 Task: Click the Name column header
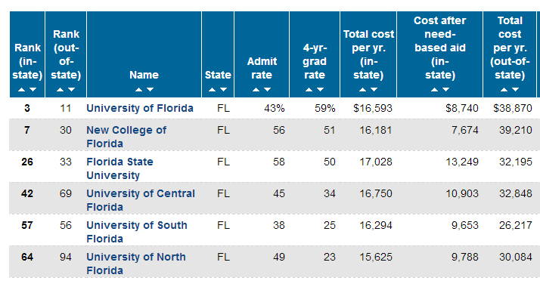(144, 75)
